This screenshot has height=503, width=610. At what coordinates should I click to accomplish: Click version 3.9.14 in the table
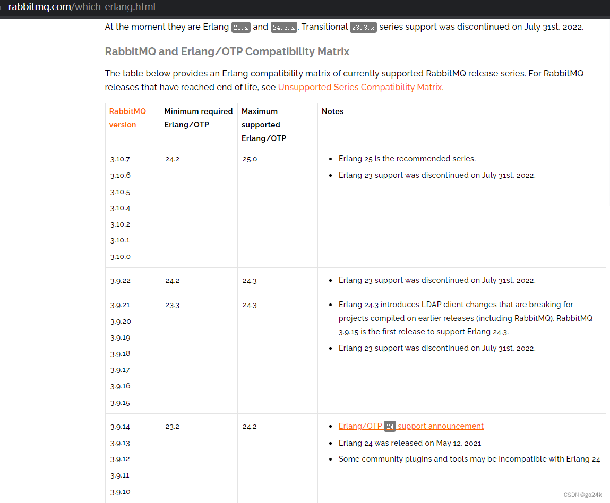point(120,427)
